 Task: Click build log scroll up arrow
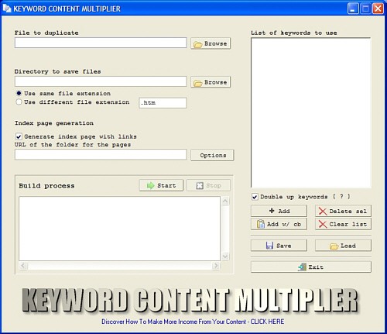[x=225, y=201]
